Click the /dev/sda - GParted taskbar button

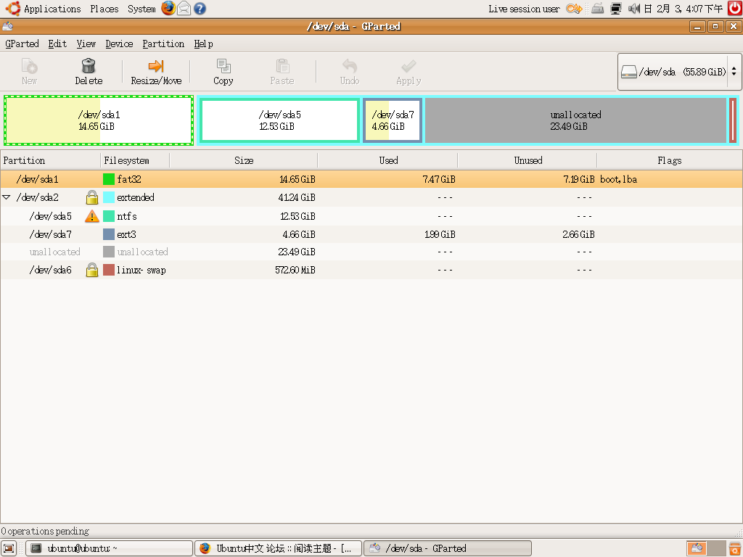tap(447, 548)
